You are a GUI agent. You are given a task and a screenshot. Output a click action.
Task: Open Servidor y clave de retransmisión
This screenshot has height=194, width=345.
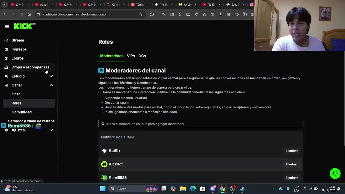(31, 121)
